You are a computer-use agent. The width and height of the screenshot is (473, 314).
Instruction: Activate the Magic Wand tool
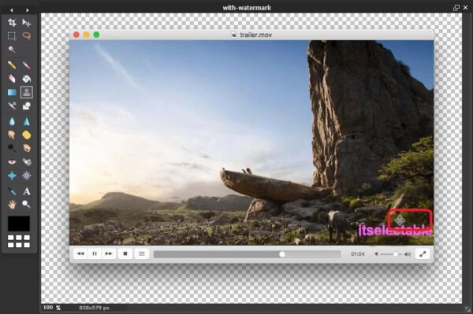point(12,50)
